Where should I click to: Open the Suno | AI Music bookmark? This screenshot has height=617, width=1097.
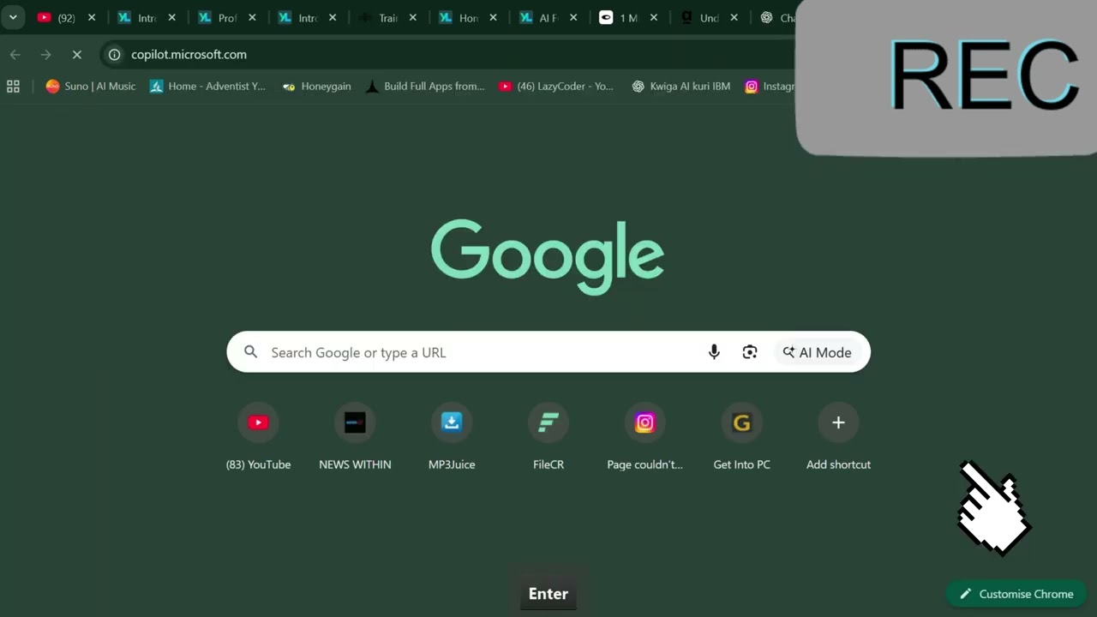coord(91,86)
